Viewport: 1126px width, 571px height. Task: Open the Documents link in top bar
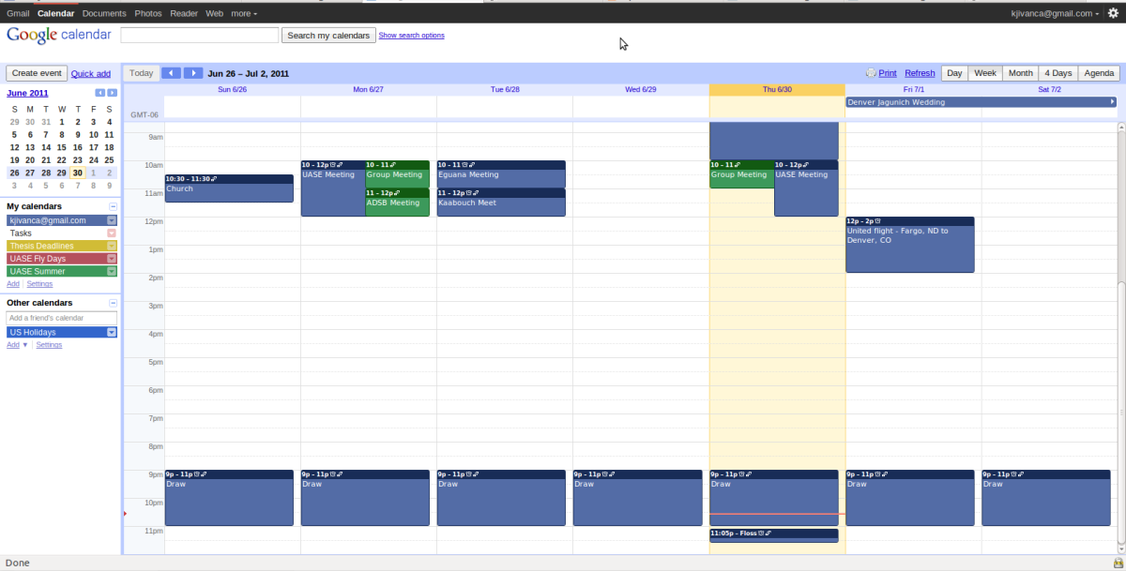[104, 14]
